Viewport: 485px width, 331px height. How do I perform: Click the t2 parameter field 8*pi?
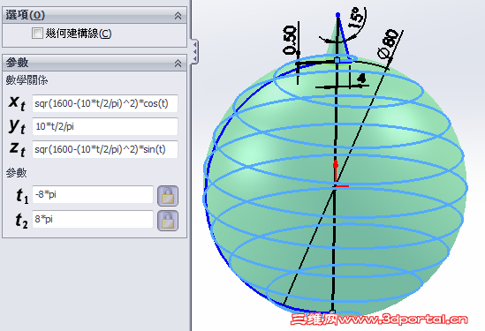pos(93,219)
